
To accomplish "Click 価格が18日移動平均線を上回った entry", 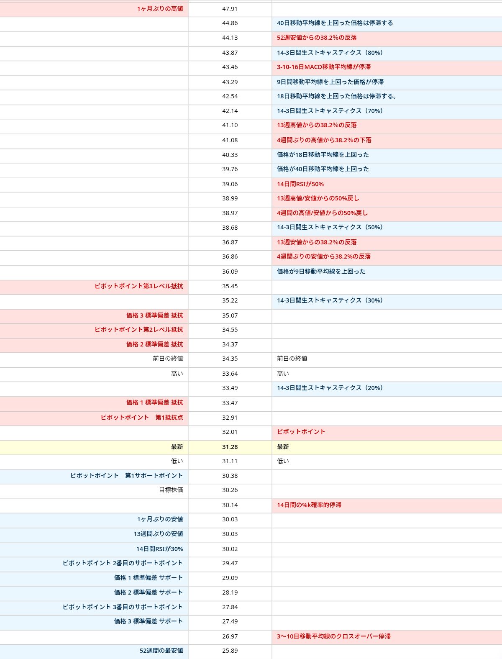I will pos(323,155).
